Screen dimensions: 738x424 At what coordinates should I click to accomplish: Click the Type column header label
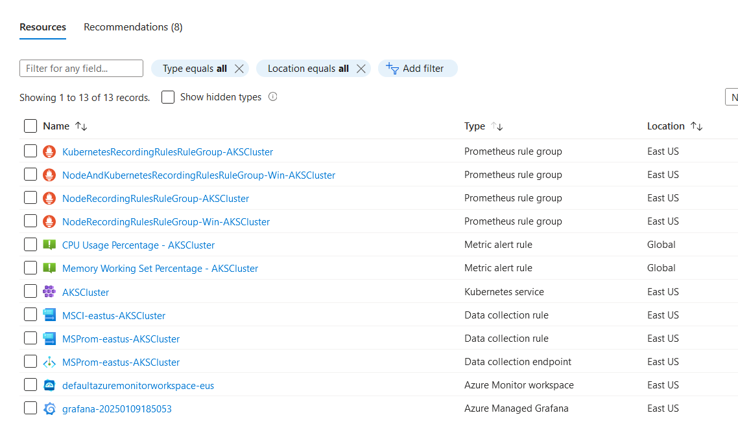[475, 126]
